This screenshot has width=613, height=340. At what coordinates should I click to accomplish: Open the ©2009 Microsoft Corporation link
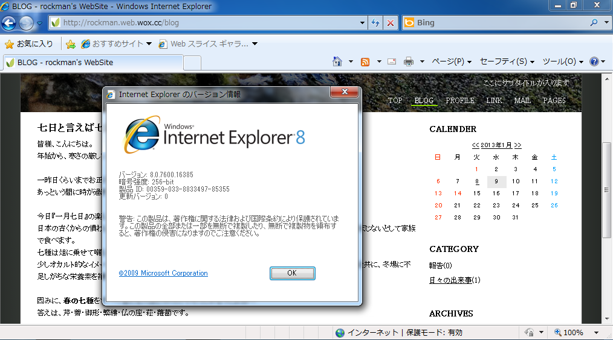163,273
